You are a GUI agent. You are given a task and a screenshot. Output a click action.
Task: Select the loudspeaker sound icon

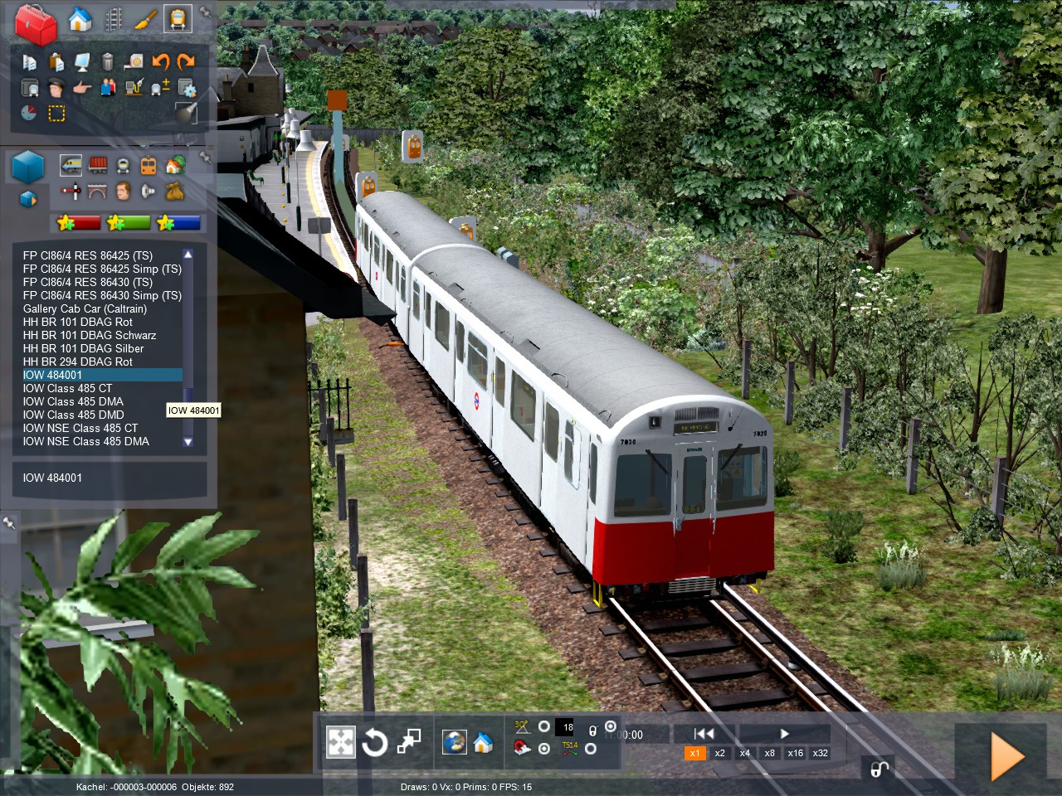(149, 192)
